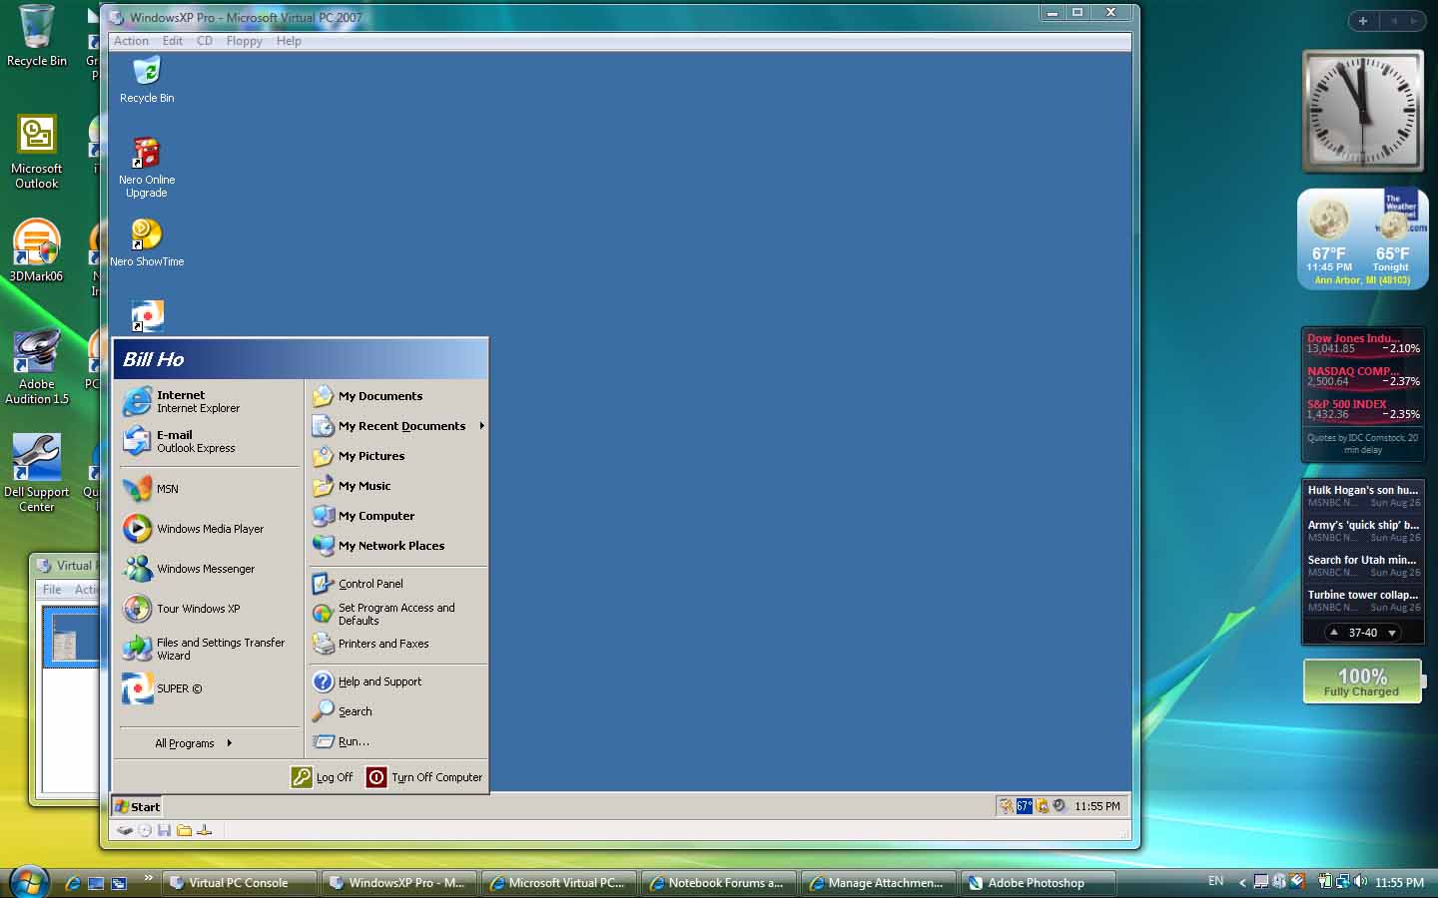
Task: Show previous headlines in the news gadget
Action: point(1334,633)
